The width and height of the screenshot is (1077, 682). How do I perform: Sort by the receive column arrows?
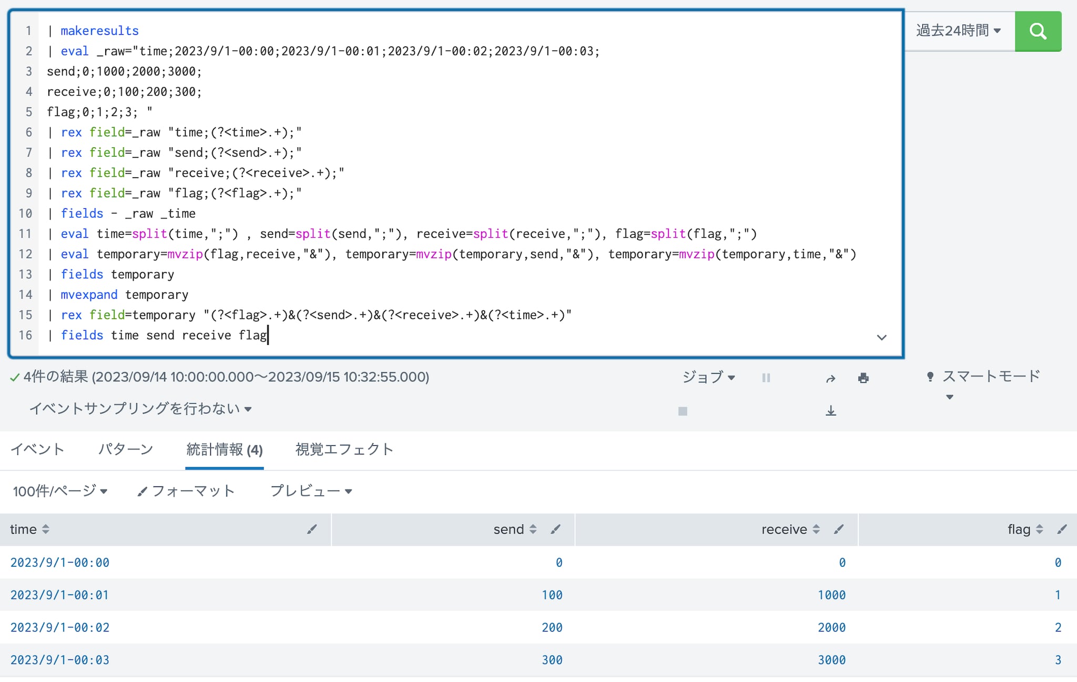point(816,530)
